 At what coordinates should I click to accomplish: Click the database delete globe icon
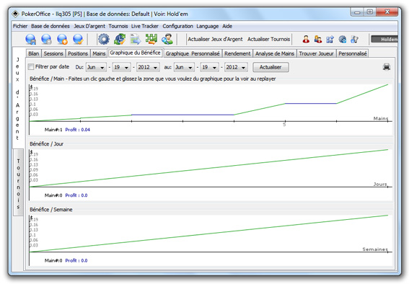click(x=46, y=40)
